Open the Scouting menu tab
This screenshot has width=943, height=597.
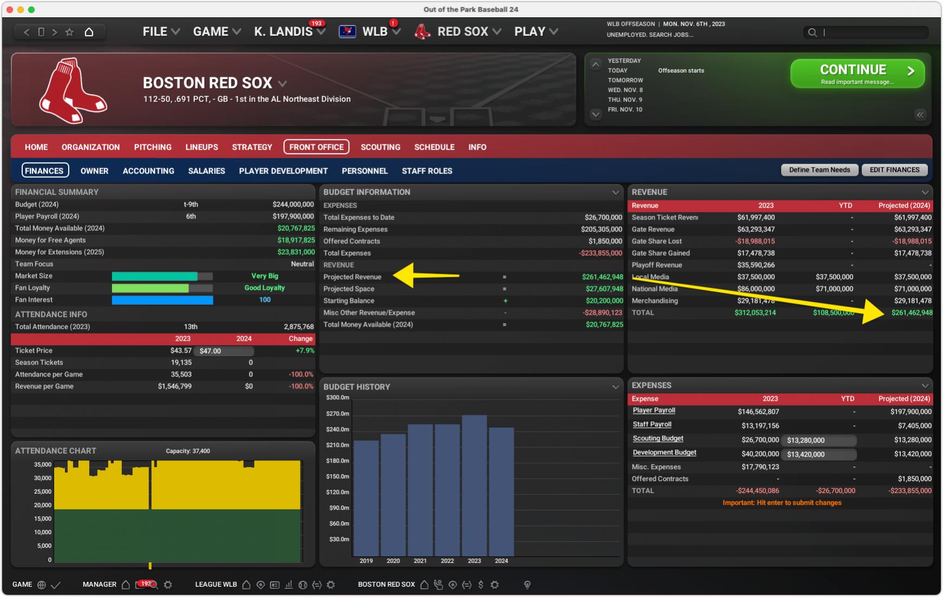(380, 147)
